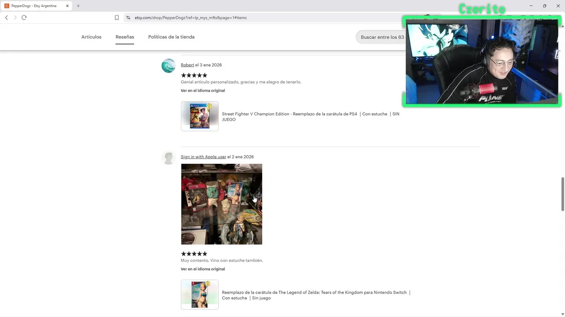
Task: Open Street Fighter V Champion Edition listing
Action: [x=310, y=117]
